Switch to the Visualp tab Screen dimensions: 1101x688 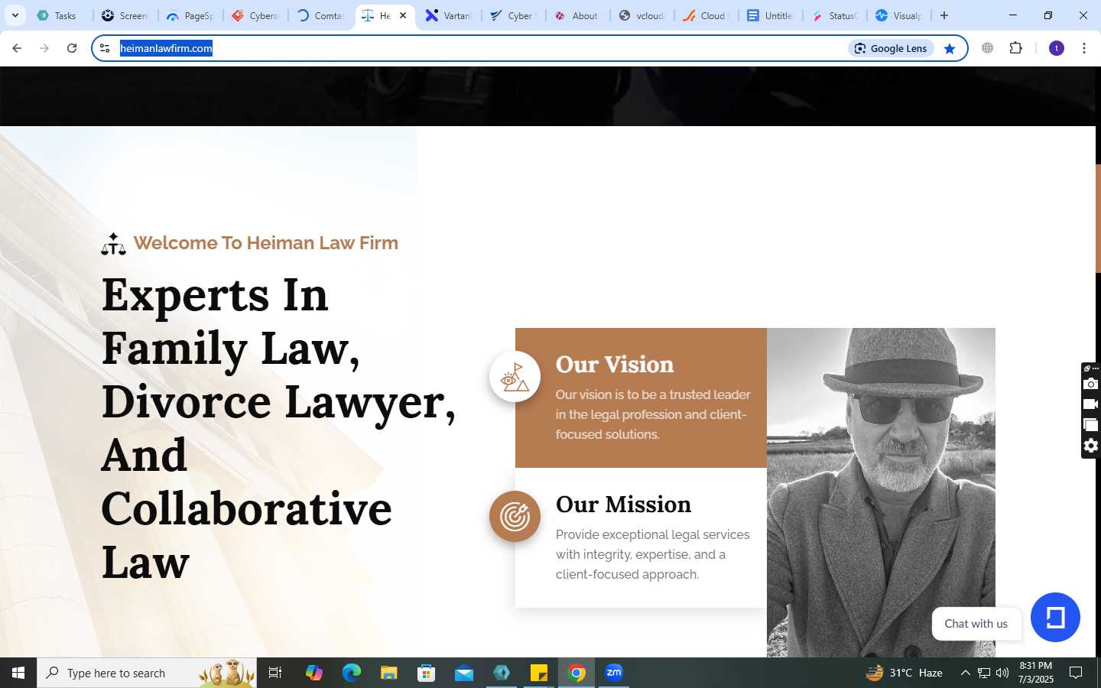899,15
